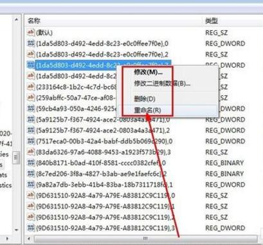263x245 pixels.
Task: Click the string icon of {9D631510-92A8-4a79-A79E-A83812C9C119},0
Action: pos(31,195)
